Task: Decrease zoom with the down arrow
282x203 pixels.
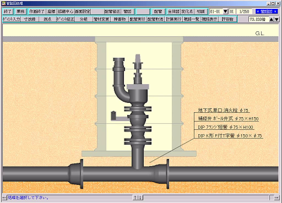Action: pos(277,19)
